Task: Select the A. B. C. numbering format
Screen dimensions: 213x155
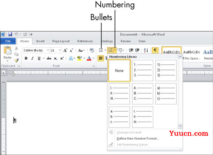Action: pyautogui.click(x=143, y=94)
